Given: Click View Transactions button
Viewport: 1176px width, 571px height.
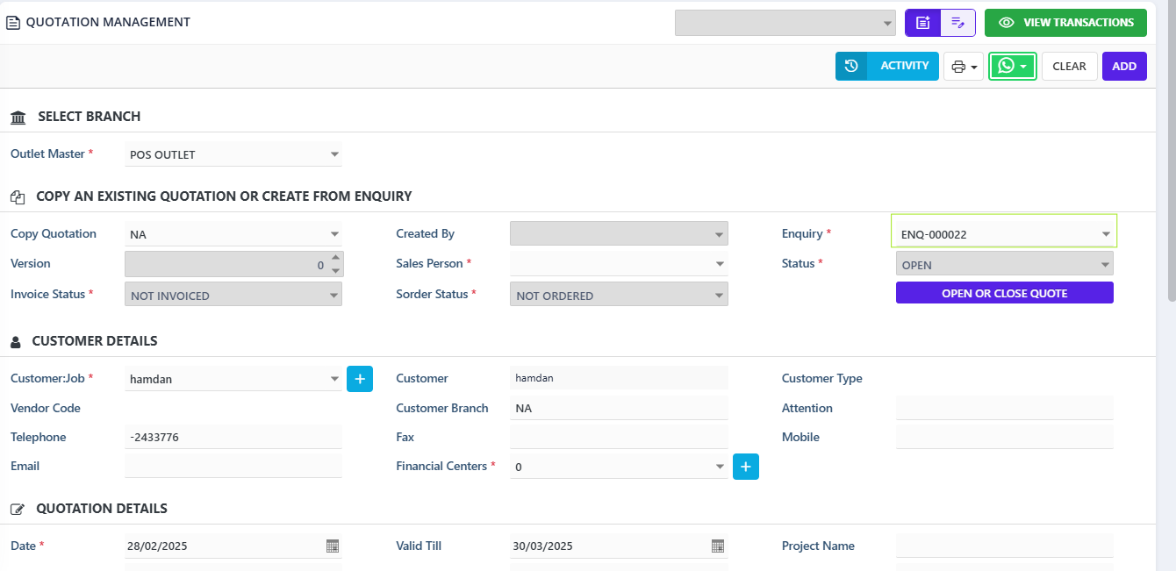Looking at the screenshot, I should 1065,23.
